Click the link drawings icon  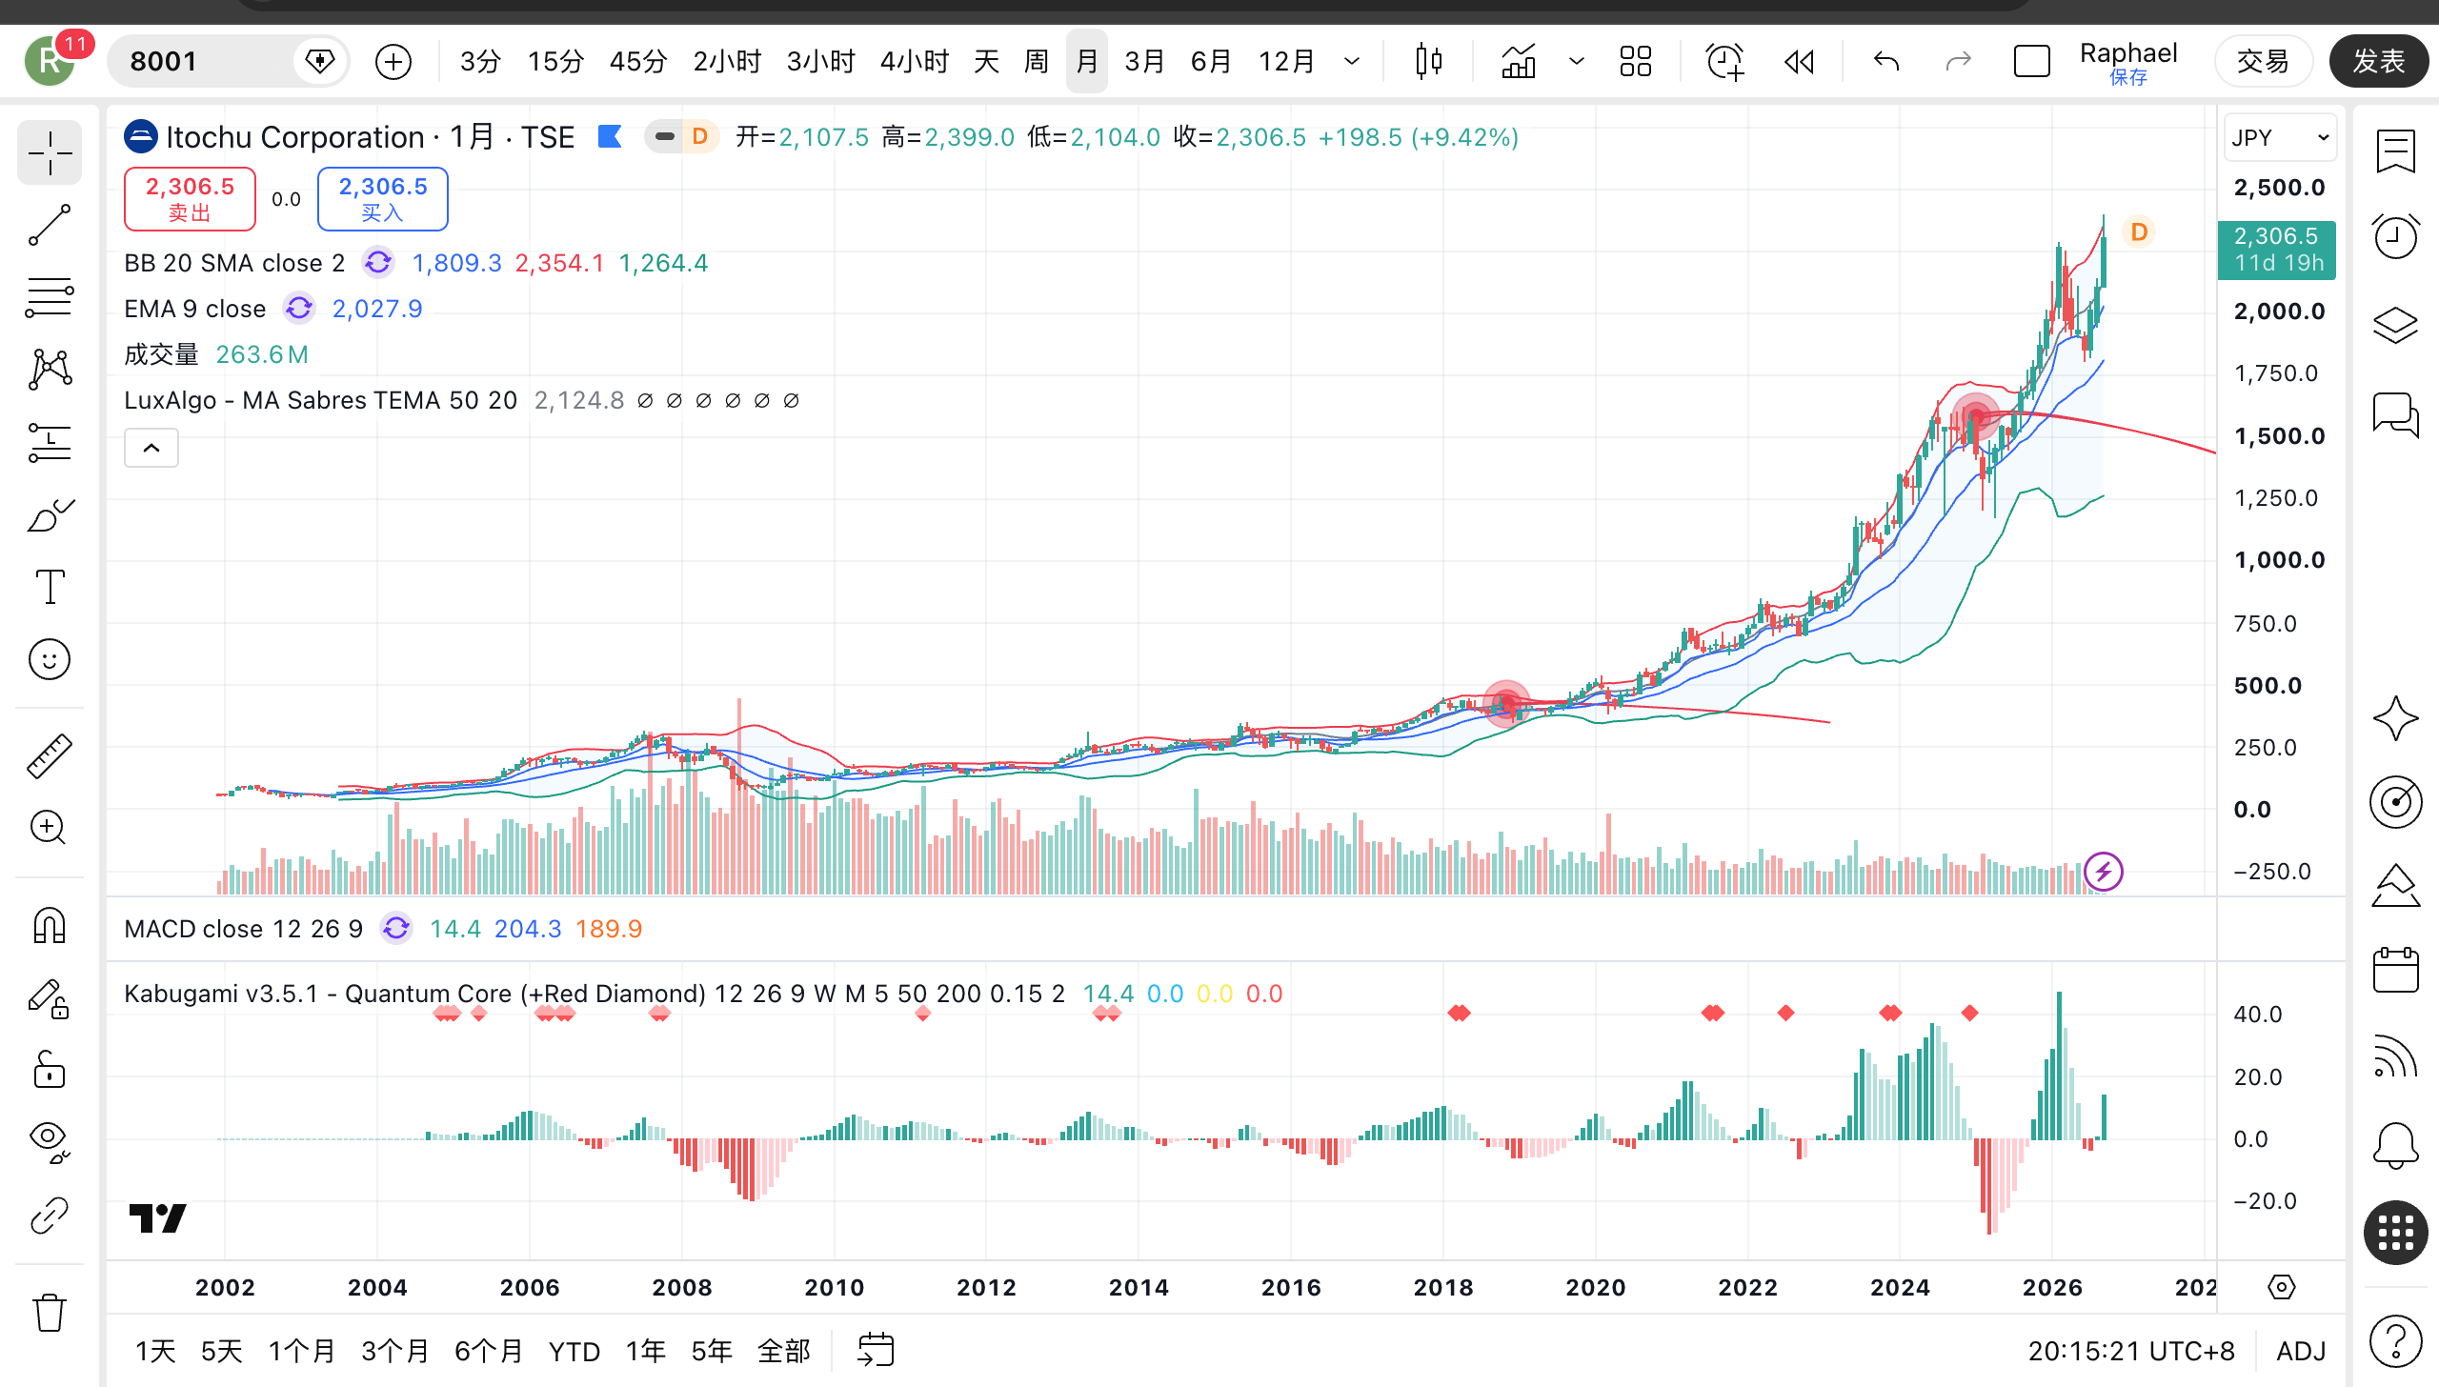pyautogui.click(x=50, y=1216)
